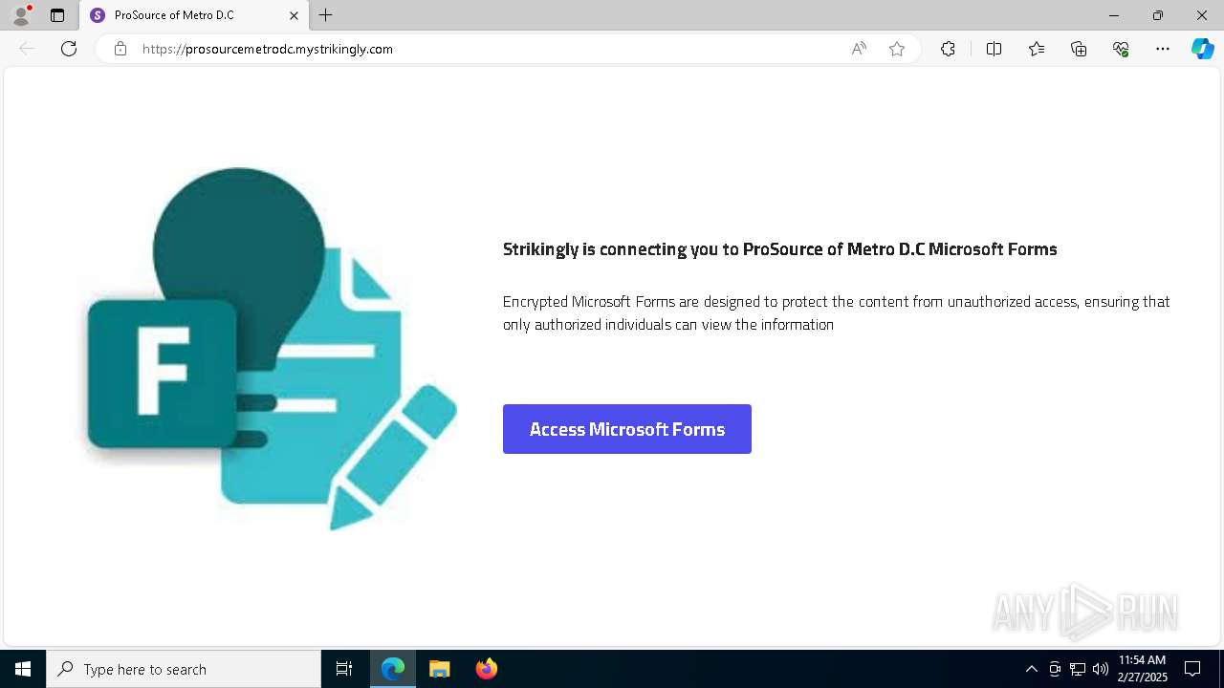
Task: Open the taskbar clock and date
Action: point(1142,669)
